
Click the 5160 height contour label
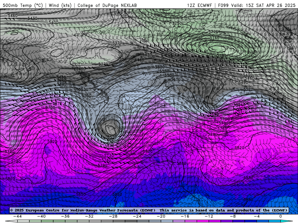coord(215,38)
